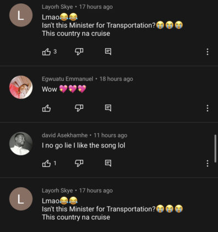Click the david Asekhamhe username link
The width and height of the screenshot is (218, 232).
tap(65, 135)
